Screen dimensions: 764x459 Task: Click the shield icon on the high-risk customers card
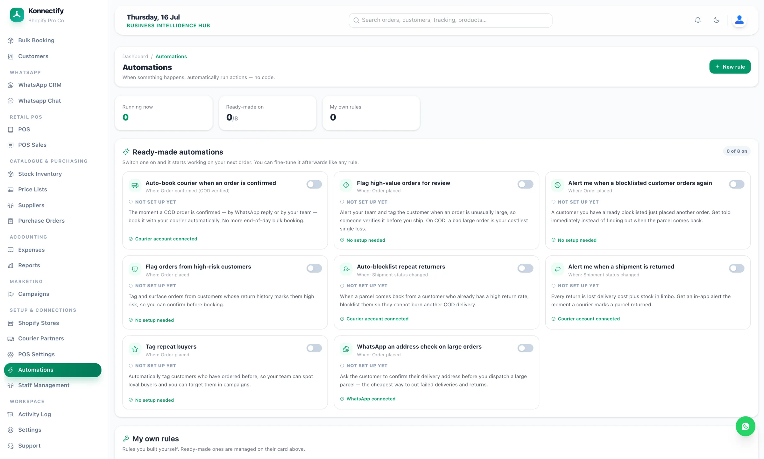pyautogui.click(x=135, y=269)
